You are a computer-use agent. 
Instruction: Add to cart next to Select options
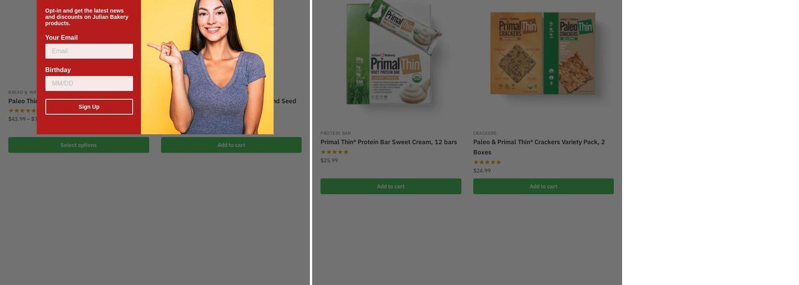tap(231, 145)
